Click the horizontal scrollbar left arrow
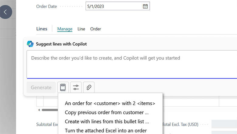Viewport: 237px width, 134px height. pyautogui.click(x=39, y=110)
